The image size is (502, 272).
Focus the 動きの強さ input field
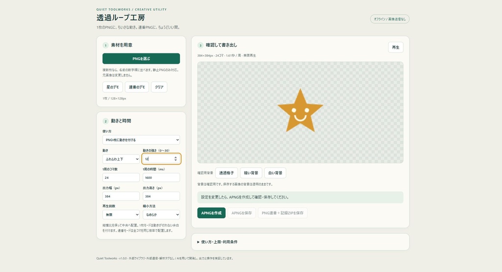(x=161, y=159)
